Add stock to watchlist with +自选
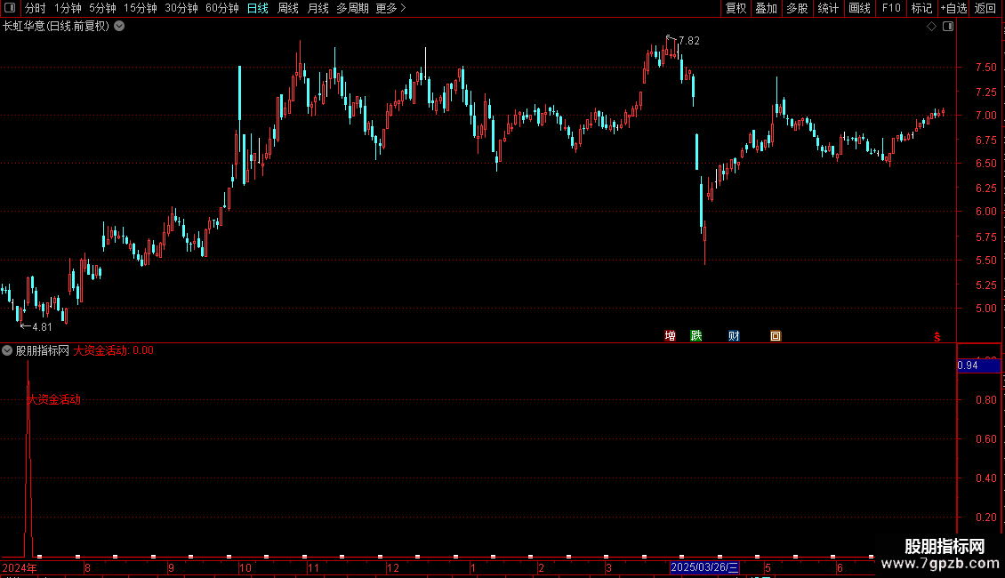Viewport: 1005px width, 578px height. tap(953, 8)
